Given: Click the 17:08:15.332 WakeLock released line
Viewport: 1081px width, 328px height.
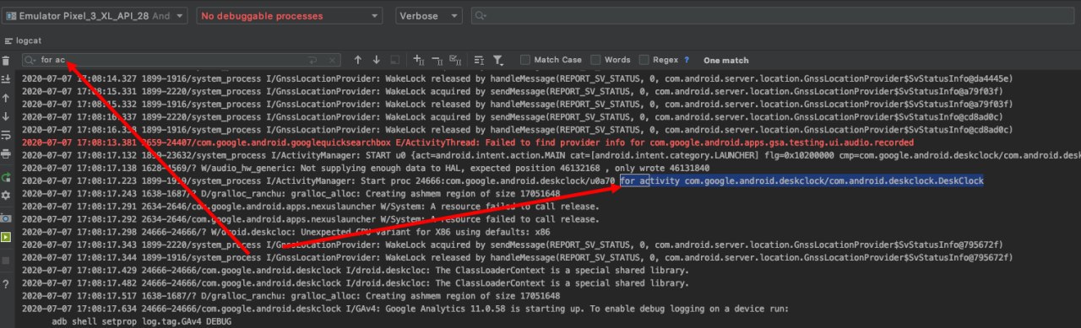Looking at the screenshot, I should click(517, 105).
